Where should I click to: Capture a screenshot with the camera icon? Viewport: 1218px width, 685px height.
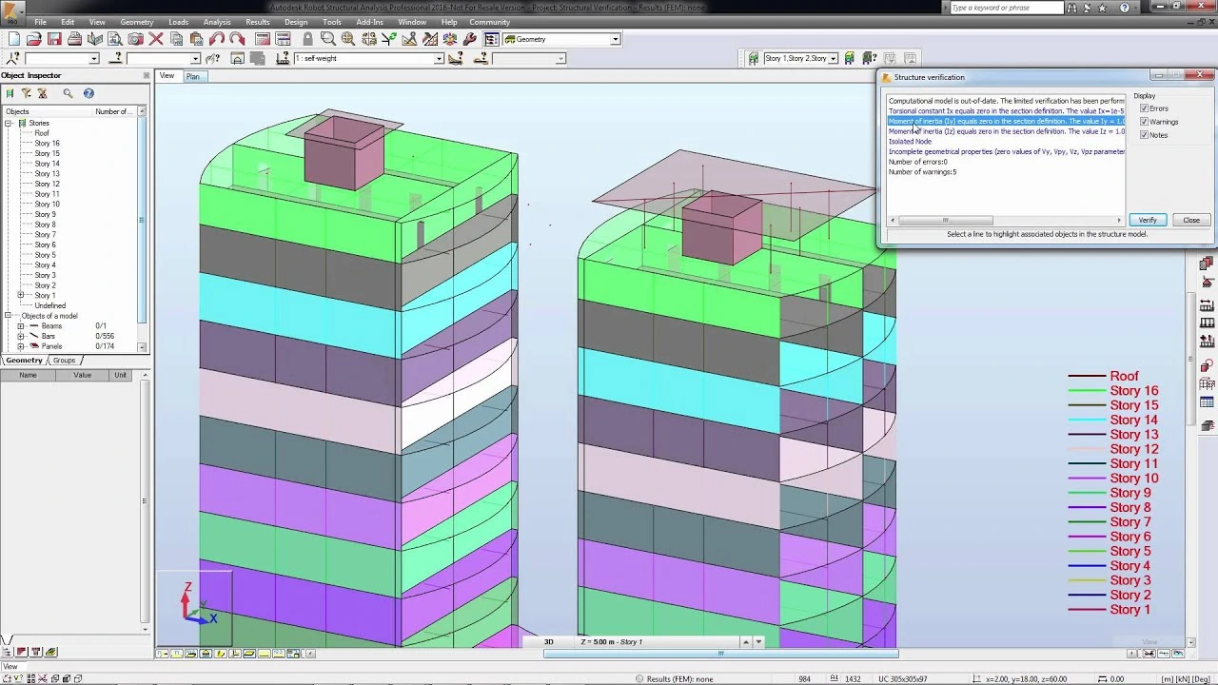[x=136, y=39]
